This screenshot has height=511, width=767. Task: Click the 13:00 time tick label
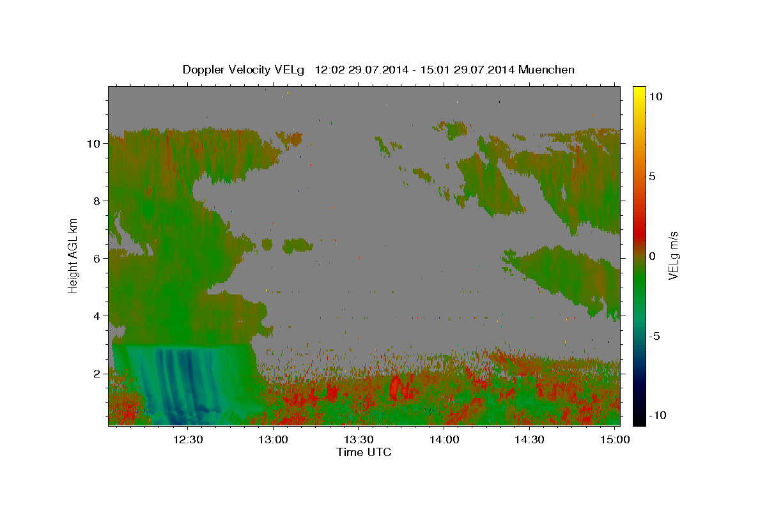point(274,439)
